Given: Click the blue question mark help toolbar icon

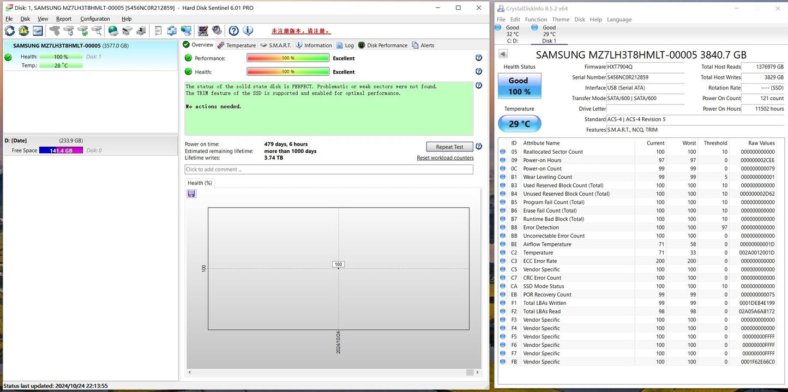Looking at the screenshot, I should click(x=233, y=31).
